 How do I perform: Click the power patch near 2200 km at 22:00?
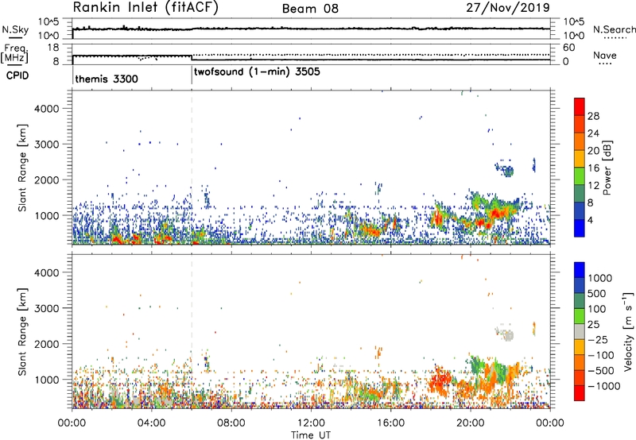[x=506, y=170]
